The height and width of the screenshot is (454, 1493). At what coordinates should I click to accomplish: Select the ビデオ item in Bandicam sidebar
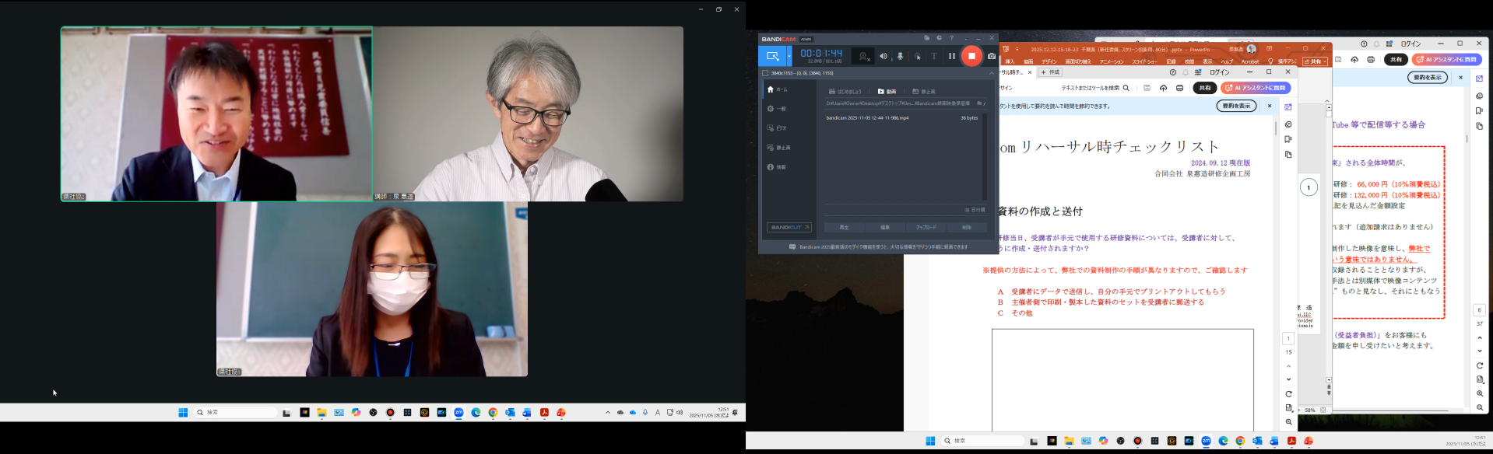777,128
